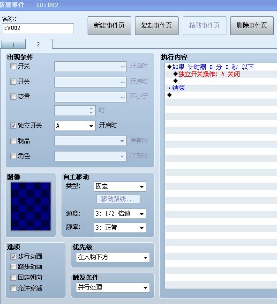Enable the 踏步动画 option
Screen dimensions: 277x304
tap(13, 267)
